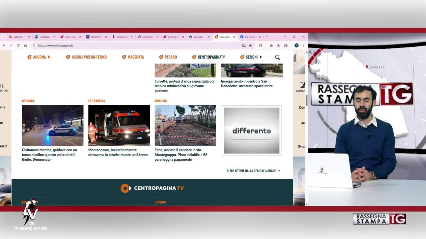
Task: Click the 'differente' advertisement banner
Action: pos(252,130)
